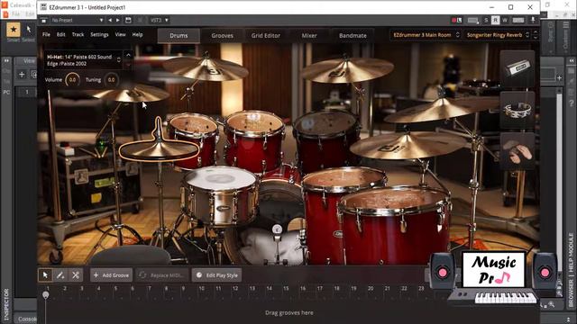
Task: Select the scissors cut tool
Action: [x=76, y=275]
